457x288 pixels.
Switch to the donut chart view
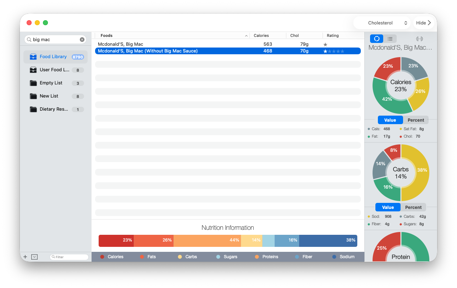[377, 39]
